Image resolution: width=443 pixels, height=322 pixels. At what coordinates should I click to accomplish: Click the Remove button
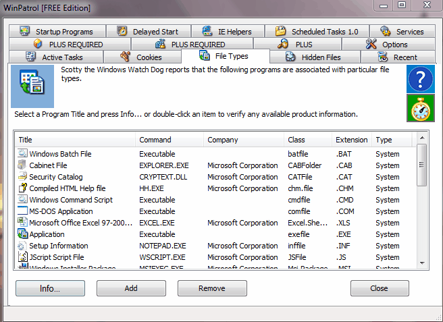pos(212,288)
